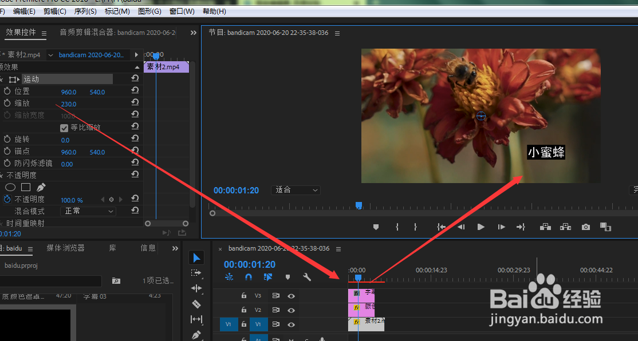The image size is (638, 341).
Task: Play the program monitor video
Action: pos(481,227)
